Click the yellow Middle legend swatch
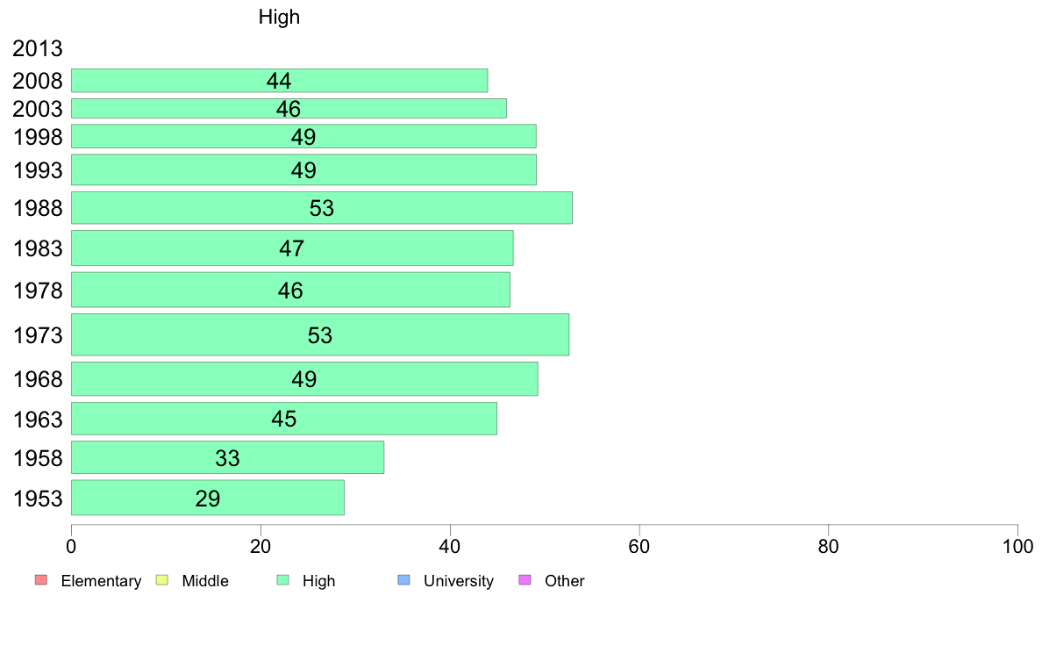 pyautogui.click(x=161, y=580)
